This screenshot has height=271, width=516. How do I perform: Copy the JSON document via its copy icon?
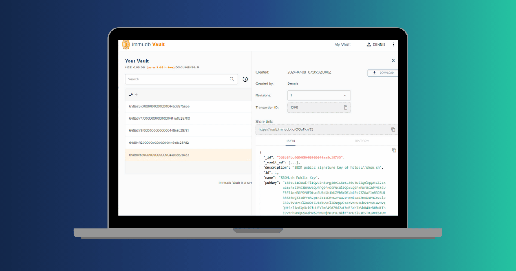(x=394, y=150)
